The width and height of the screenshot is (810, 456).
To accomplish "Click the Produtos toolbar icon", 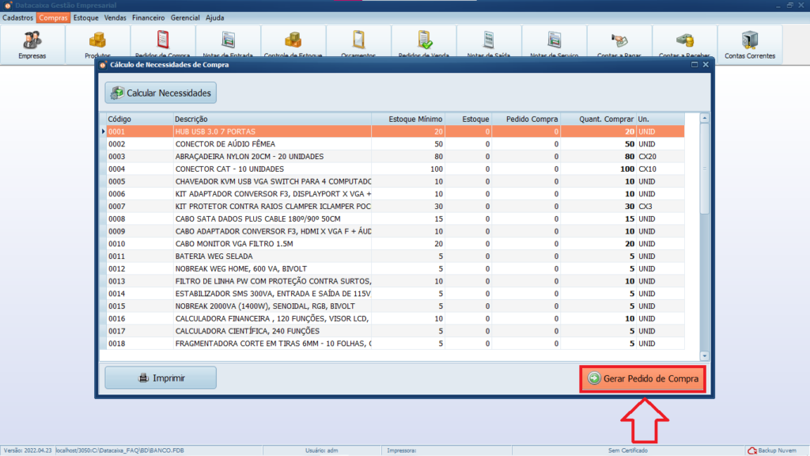I will [97, 41].
